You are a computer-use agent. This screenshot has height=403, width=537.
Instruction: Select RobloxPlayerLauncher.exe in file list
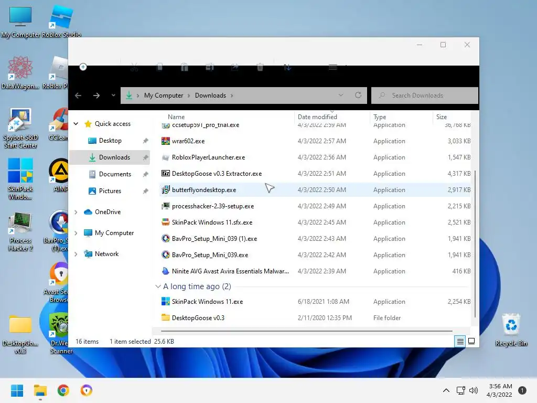[x=315, y=157]
